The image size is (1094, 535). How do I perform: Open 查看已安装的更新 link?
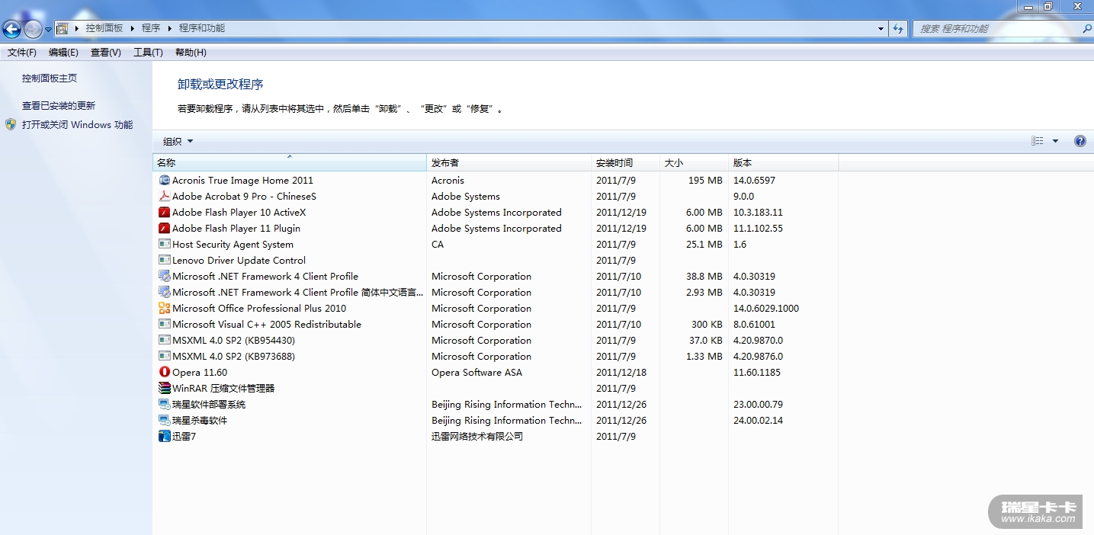[x=59, y=106]
